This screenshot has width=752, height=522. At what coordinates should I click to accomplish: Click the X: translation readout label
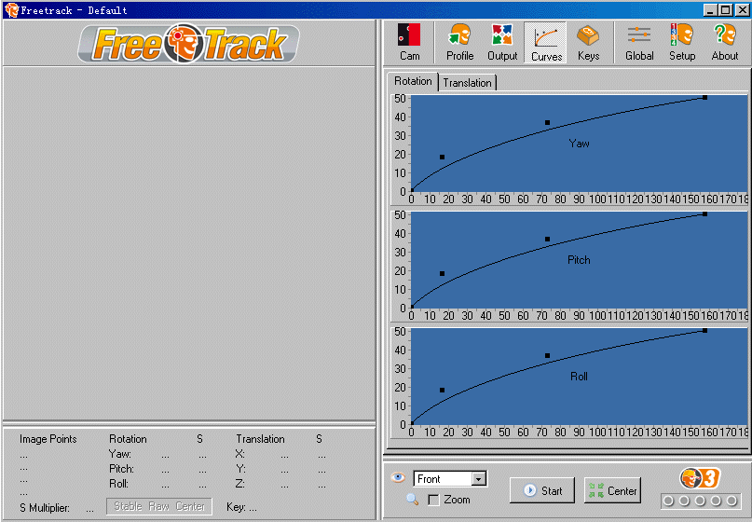[239, 454]
